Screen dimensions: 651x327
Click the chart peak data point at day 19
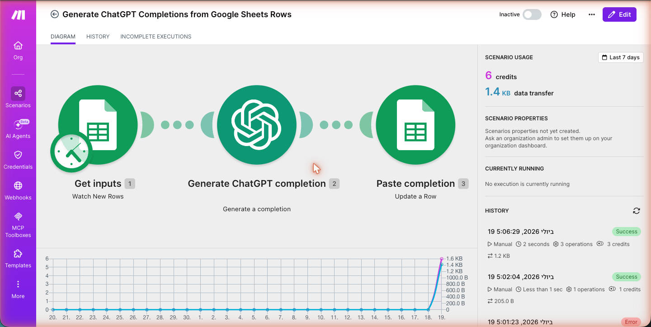coord(442,259)
